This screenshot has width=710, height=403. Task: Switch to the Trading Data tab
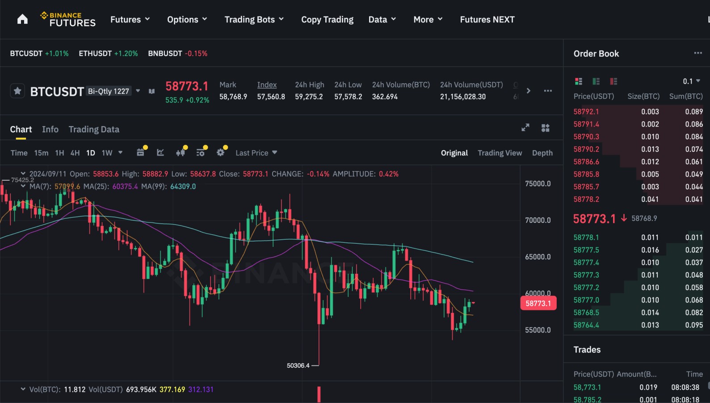coord(94,129)
